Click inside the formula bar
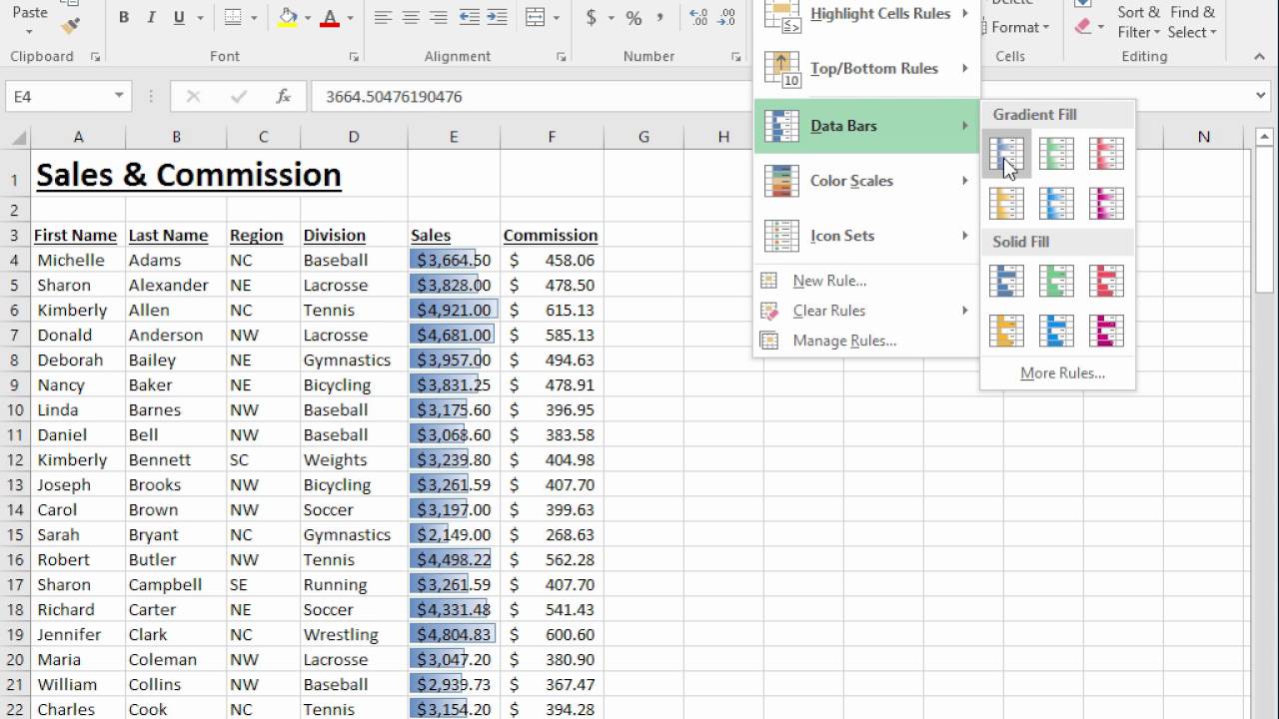 point(500,96)
